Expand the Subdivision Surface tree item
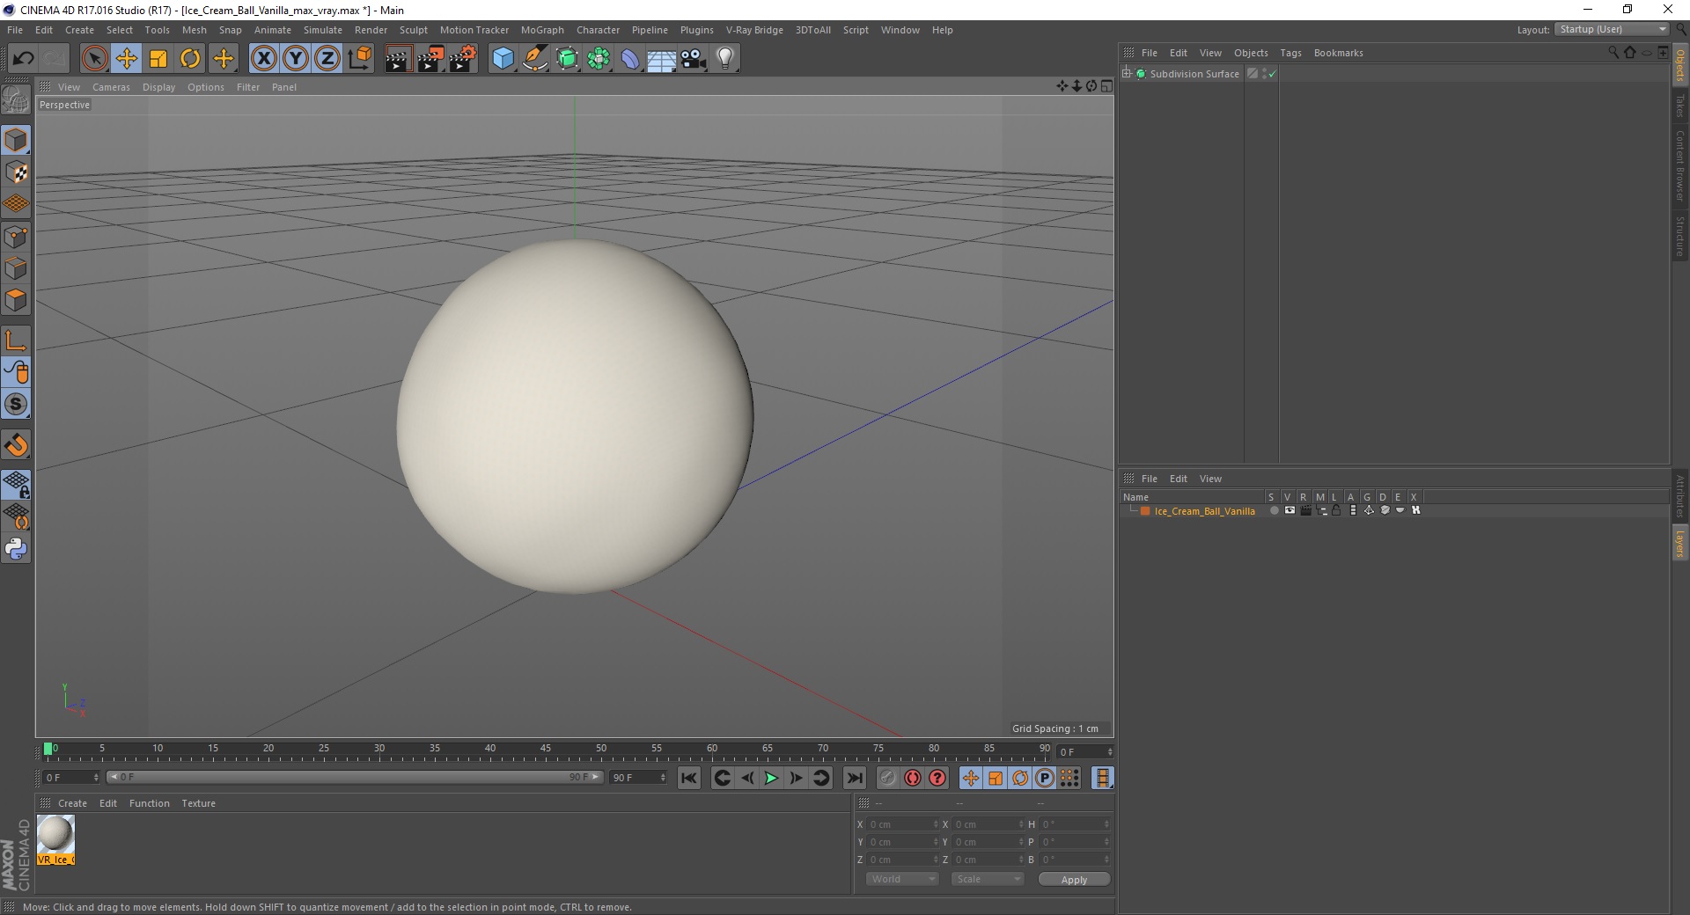The height and width of the screenshot is (915, 1690). 1127,73
